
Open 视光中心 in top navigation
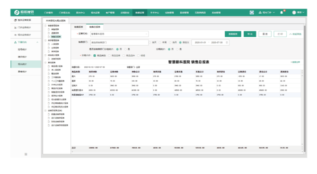point(80,12)
